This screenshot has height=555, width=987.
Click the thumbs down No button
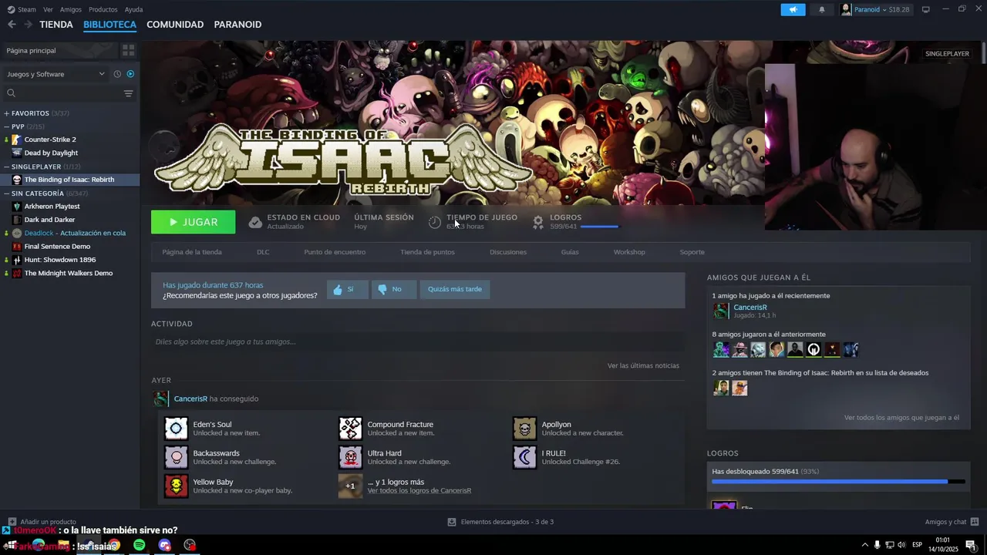[x=394, y=289]
